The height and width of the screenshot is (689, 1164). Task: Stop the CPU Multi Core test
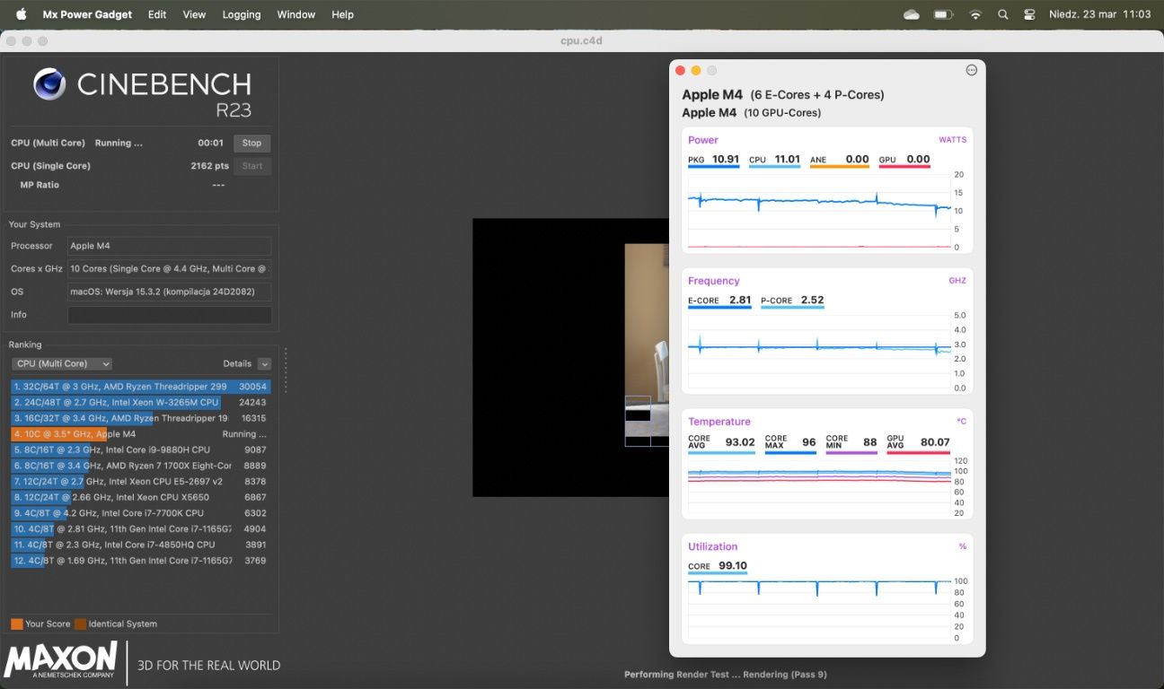click(251, 143)
